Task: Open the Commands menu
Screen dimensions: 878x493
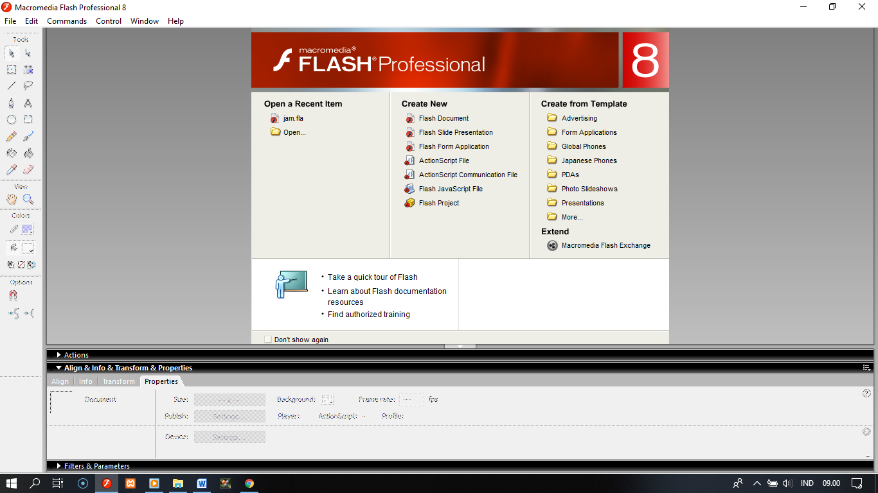Action: click(x=67, y=21)
